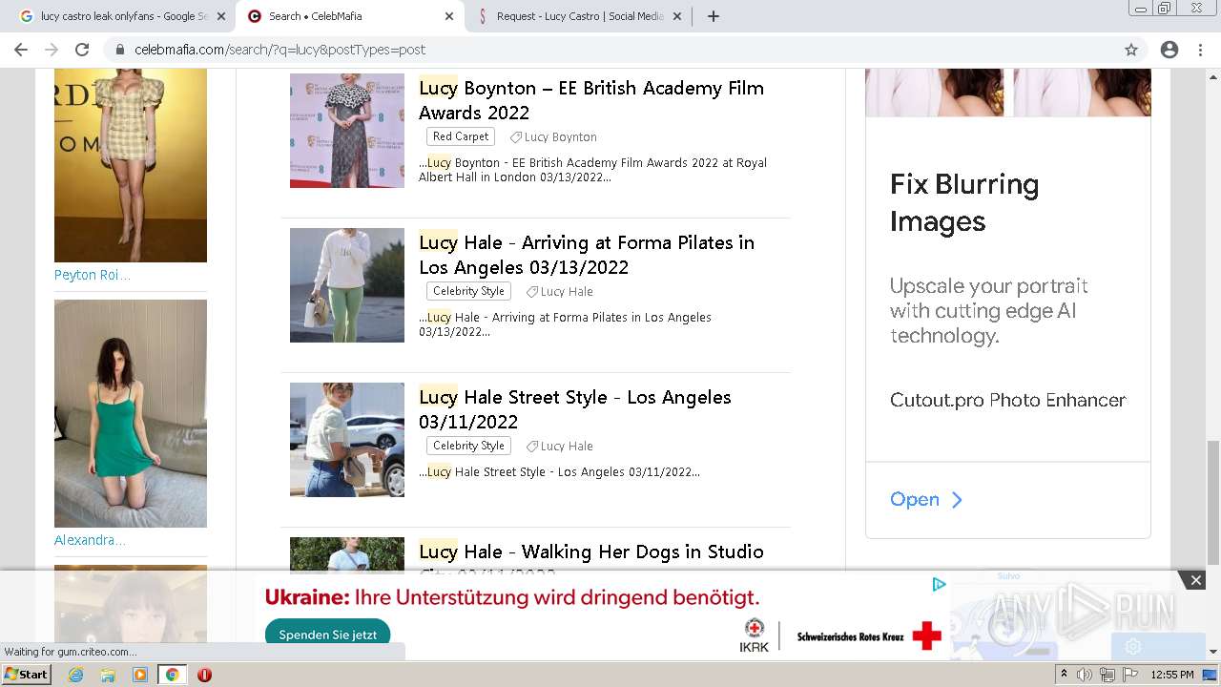Click the Ukraine Red Cross banner text
Screen dimensions: 1221x687
coord(512,598)
